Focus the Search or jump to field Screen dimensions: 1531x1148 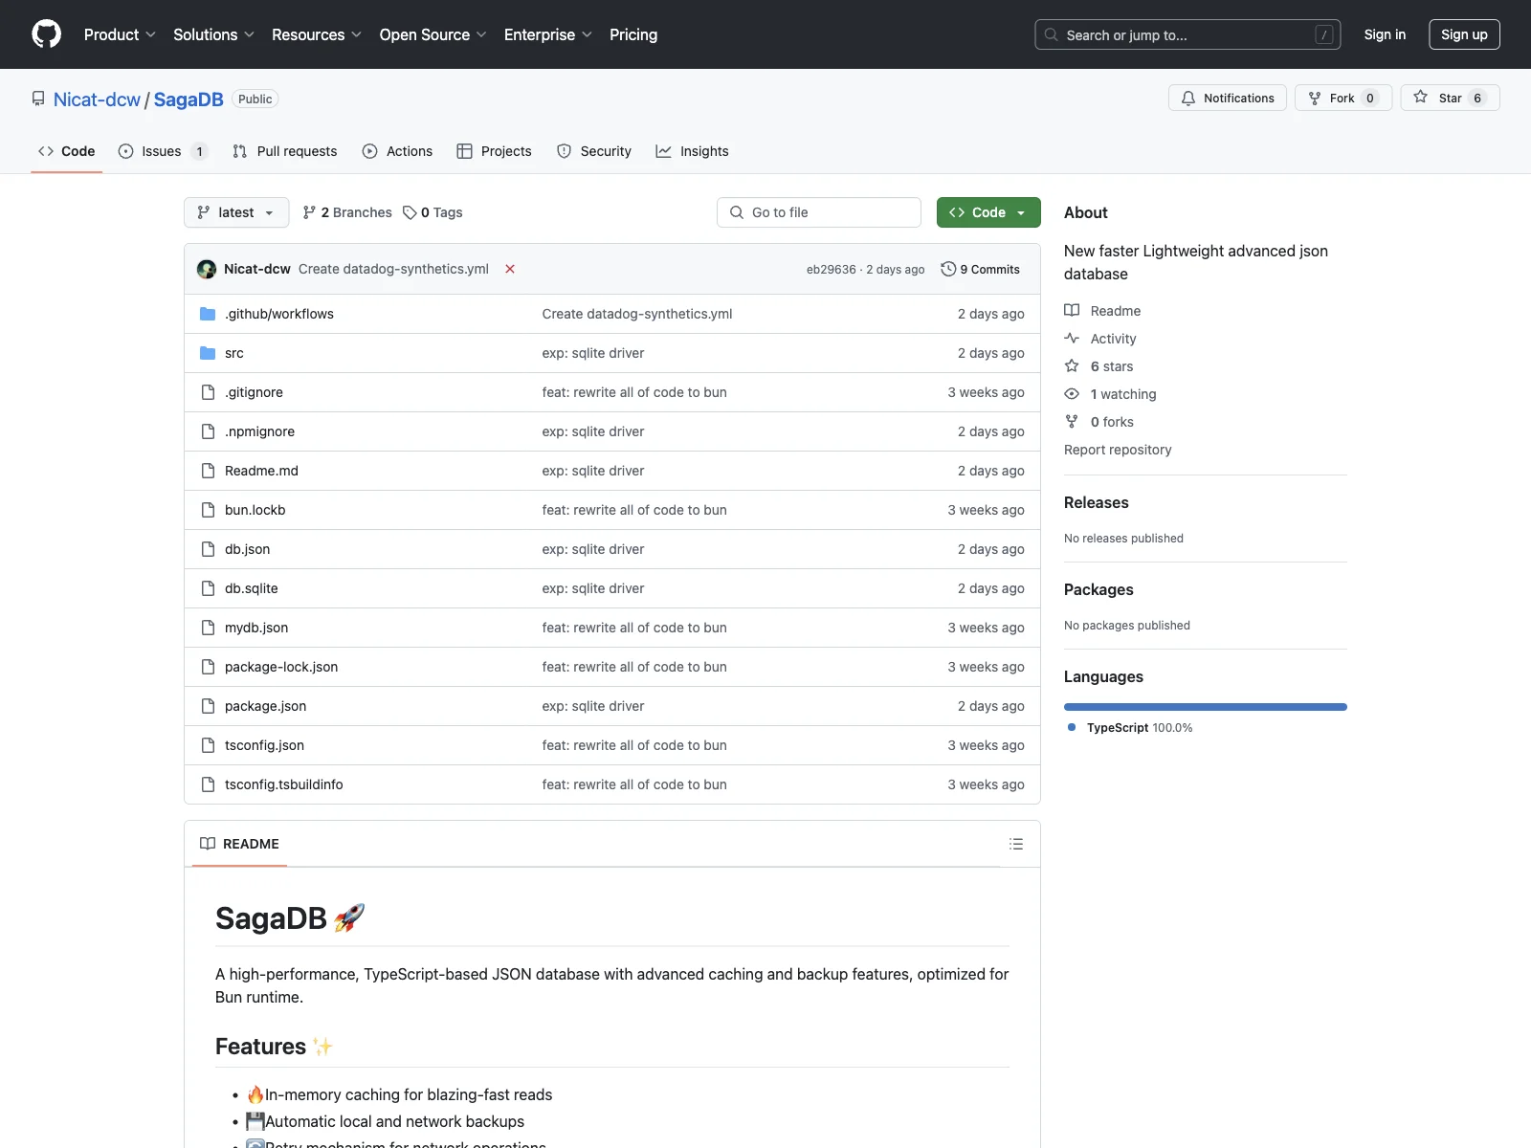[1187, 34]
